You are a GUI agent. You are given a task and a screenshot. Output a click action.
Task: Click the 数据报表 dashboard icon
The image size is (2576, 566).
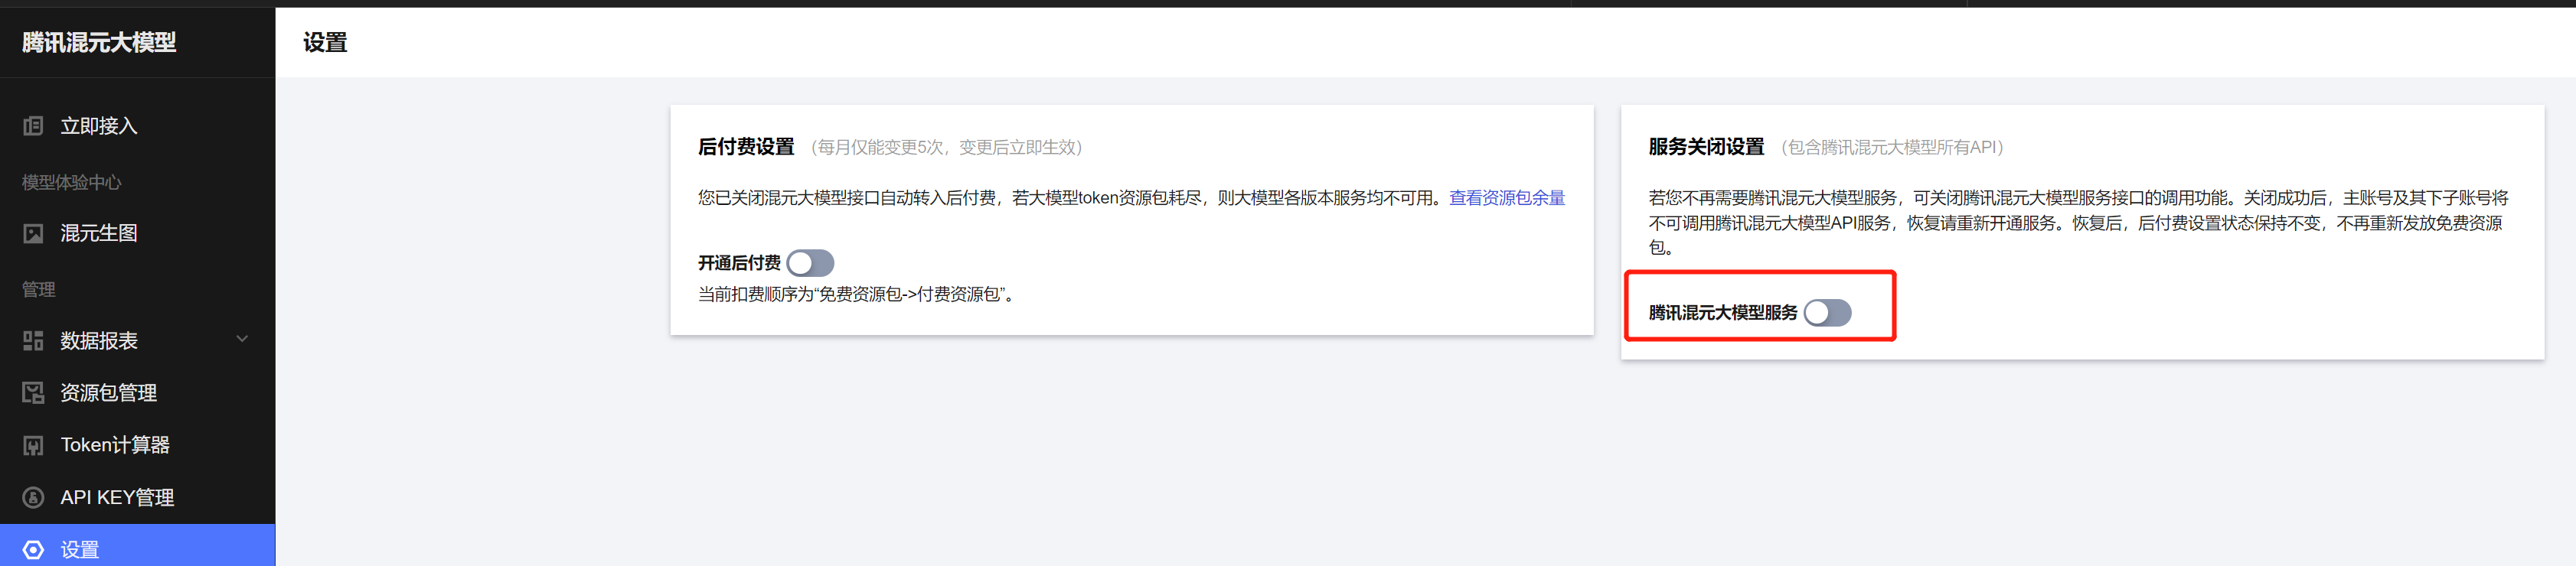33,341
